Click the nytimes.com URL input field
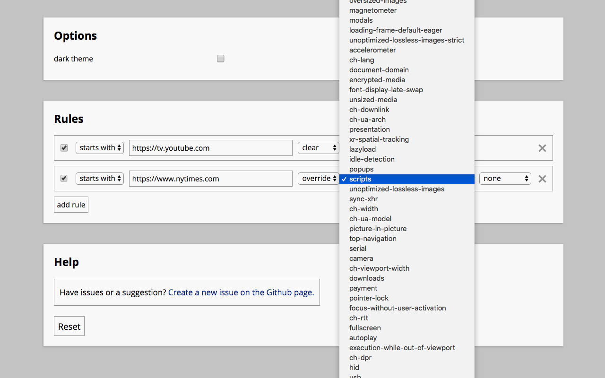Image resolution: width=605 pixels, height=378 pixels. coord(210,178)
